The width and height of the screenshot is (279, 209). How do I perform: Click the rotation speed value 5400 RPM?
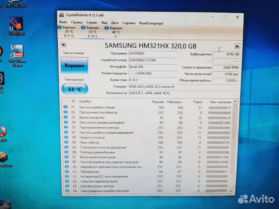(x=226, y=67)
